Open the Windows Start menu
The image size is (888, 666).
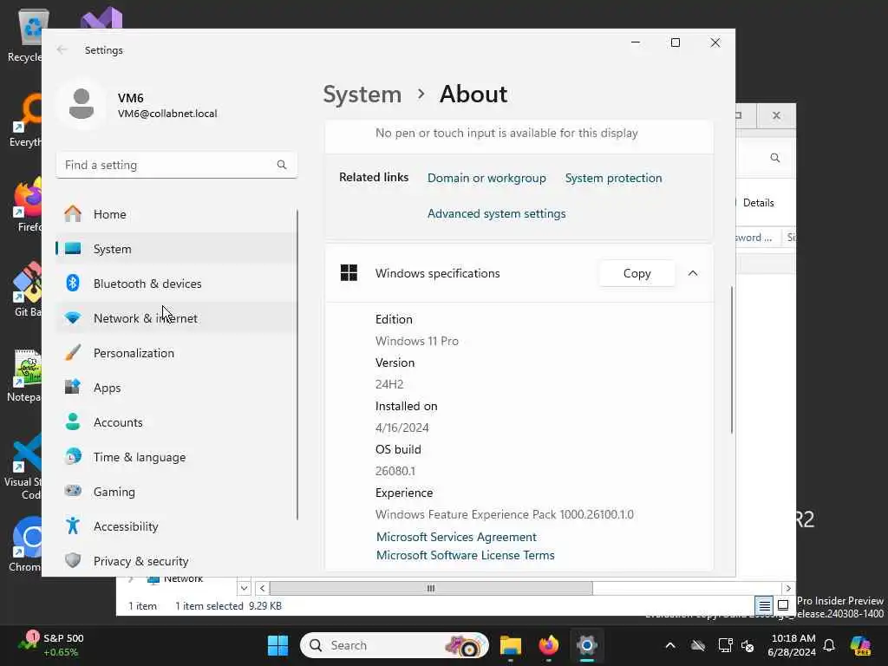point(277,645)
